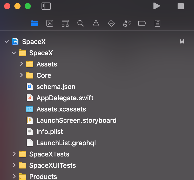Image resolution: width=194 pixels, height=180 pixels.
Task: Open the Source Control navigator
Action: click(x=50, y=24)
